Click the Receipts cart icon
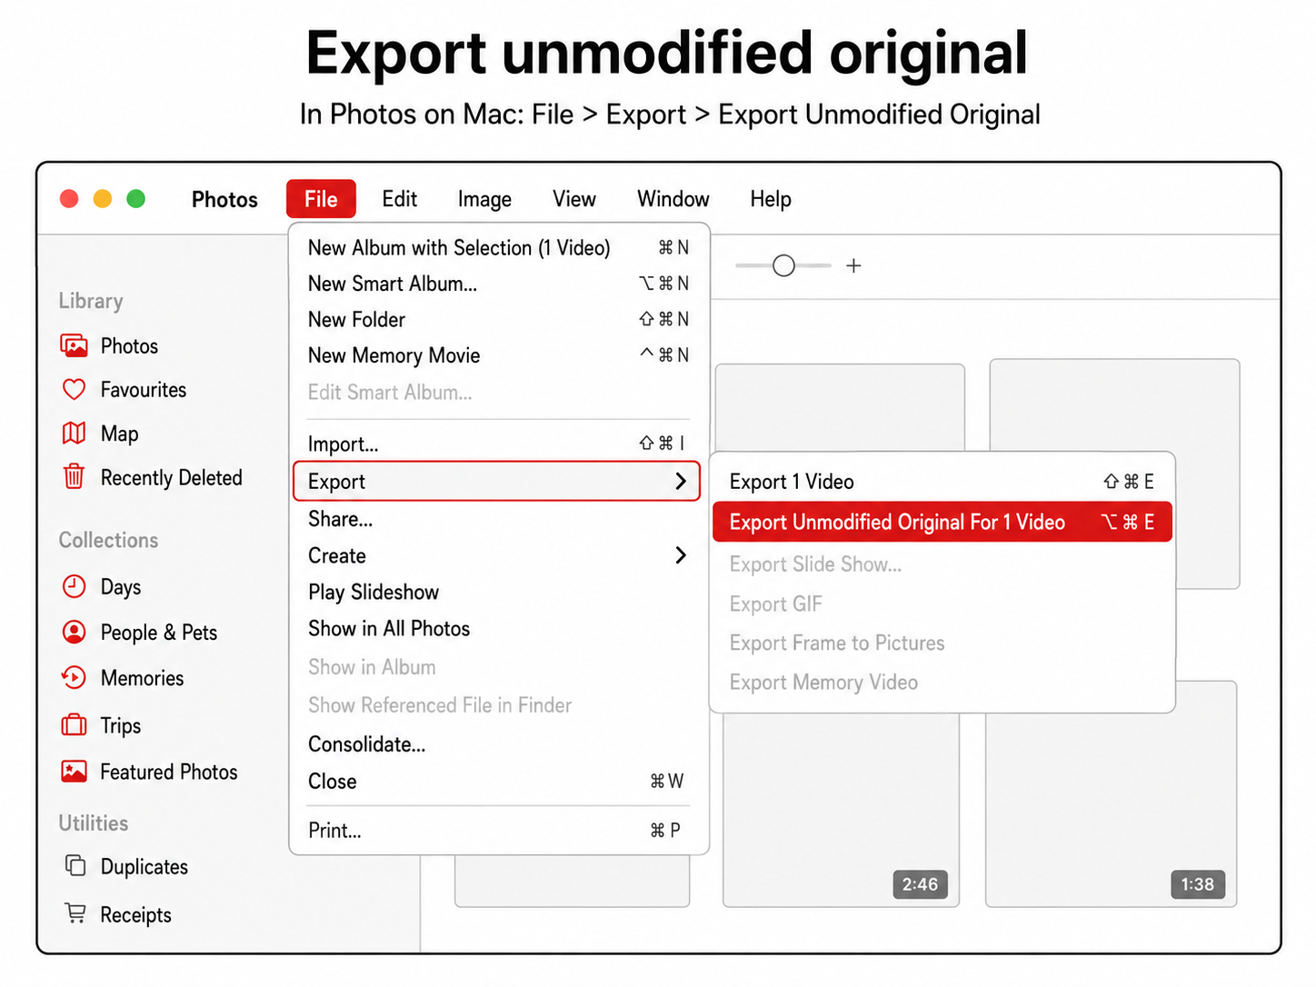1316x987 pixels. pos(75,912)
